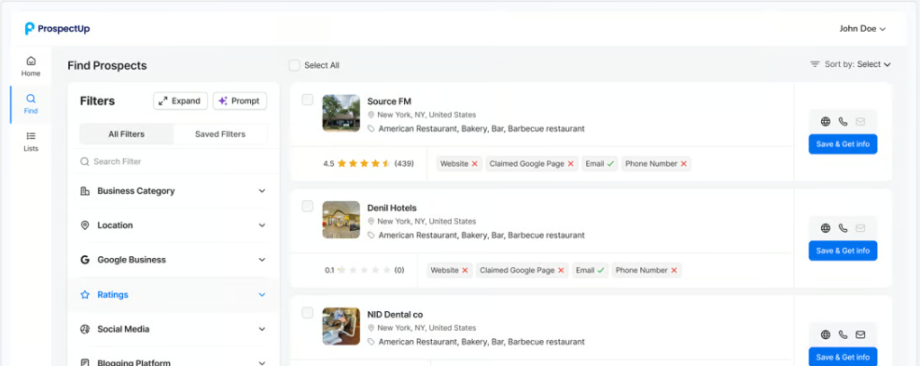Click the Prompt button
This screenshot has height=366, width=920.
click(240, 101)
